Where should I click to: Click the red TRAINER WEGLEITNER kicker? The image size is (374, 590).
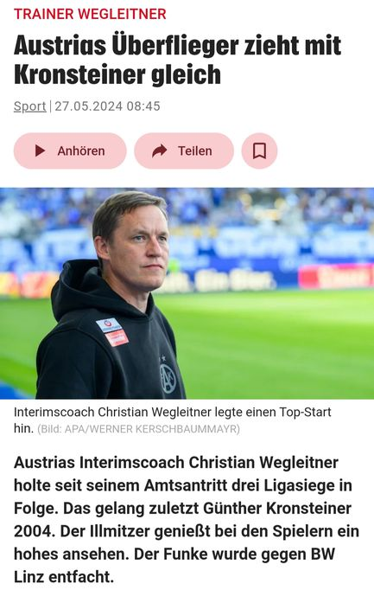90,14
